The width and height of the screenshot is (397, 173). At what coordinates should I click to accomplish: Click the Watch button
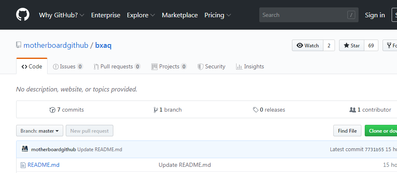(308, 45)
